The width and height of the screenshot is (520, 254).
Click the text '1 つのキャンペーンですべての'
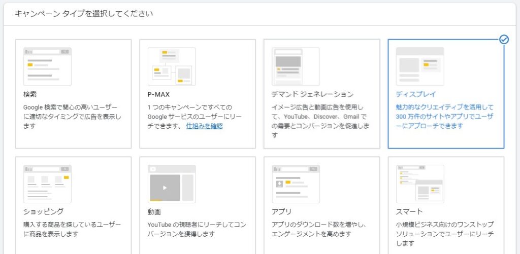190,107
